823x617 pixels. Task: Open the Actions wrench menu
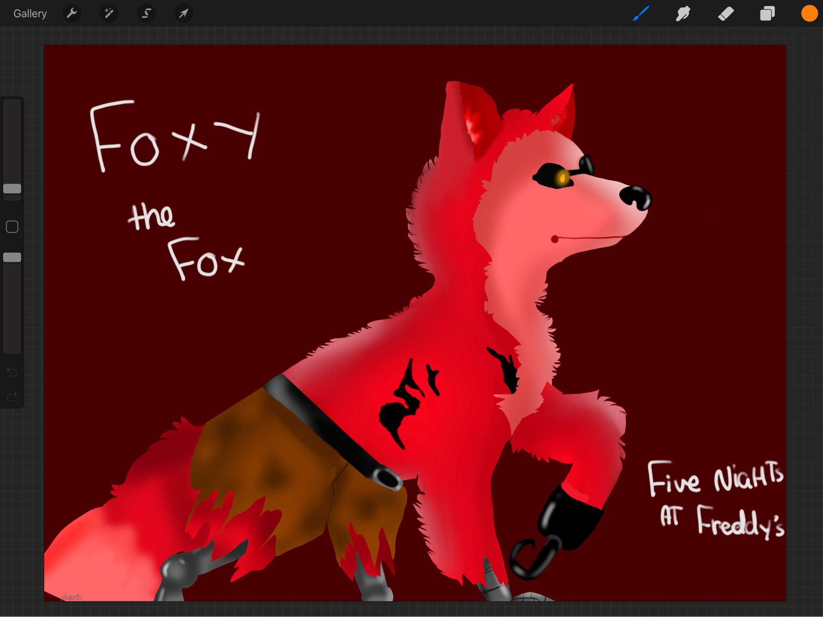point(72,14)
